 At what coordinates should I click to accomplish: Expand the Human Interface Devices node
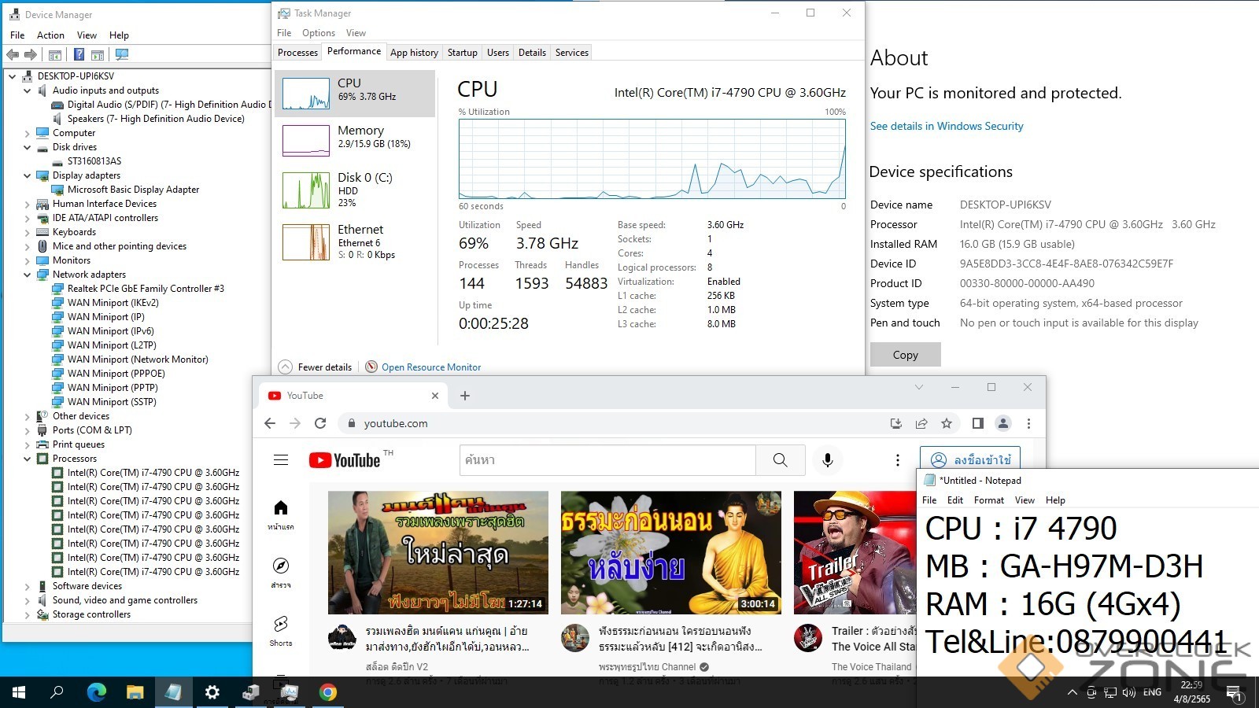point(28,204)
